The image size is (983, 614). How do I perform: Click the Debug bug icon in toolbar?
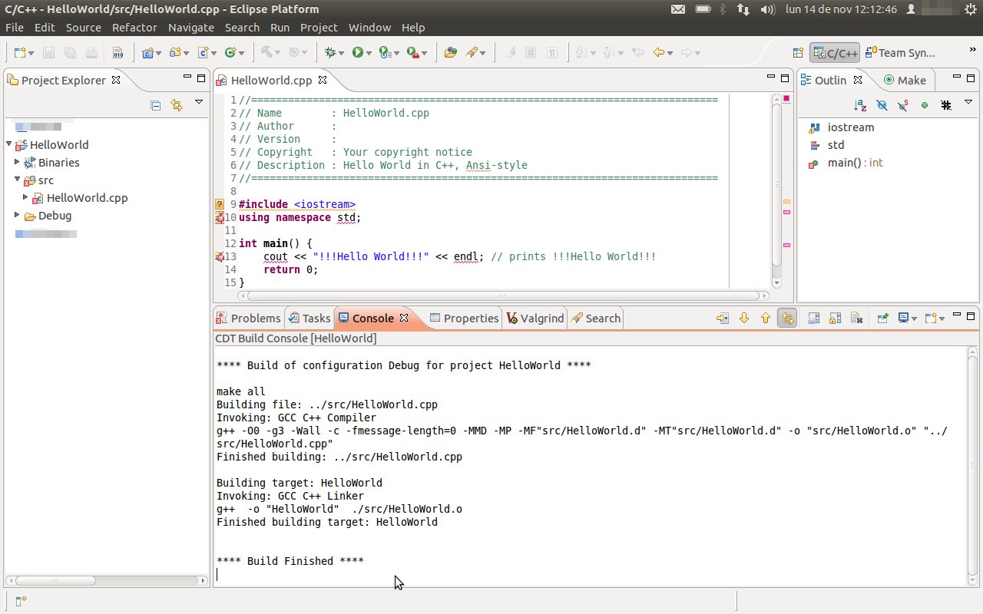point(331,52)
